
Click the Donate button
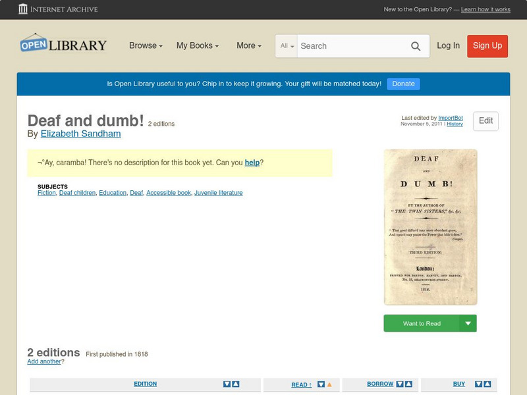tap(402, 84)
